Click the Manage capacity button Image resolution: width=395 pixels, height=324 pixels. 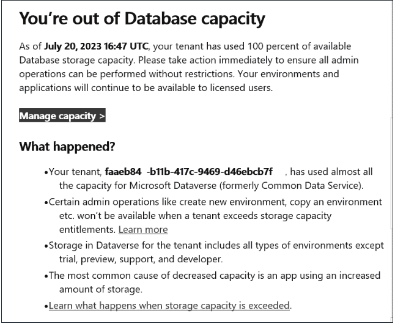[x=62, y=116]
